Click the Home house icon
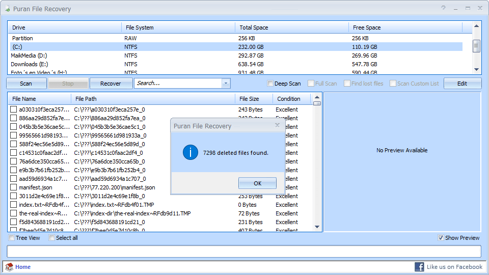 [x=9, y=266]
